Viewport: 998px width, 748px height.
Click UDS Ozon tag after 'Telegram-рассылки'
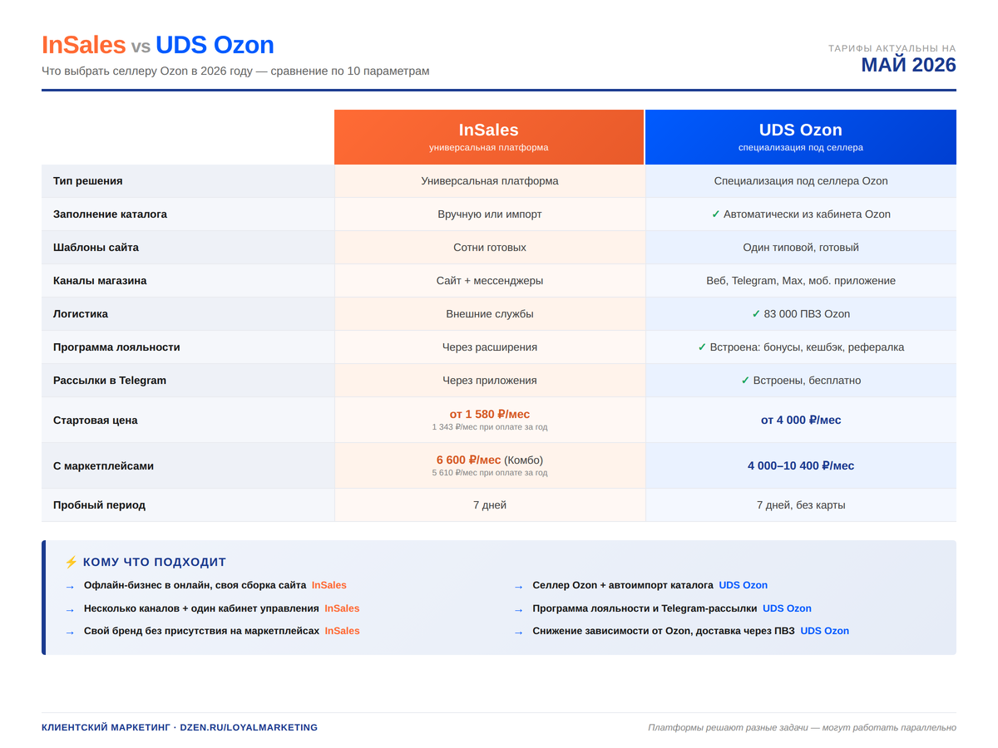(788, 608)
